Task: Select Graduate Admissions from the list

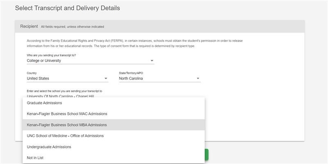Action: tap(44, 103)
